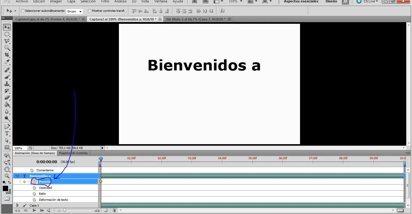Select the Paint Bucket tool

(7, 104)
